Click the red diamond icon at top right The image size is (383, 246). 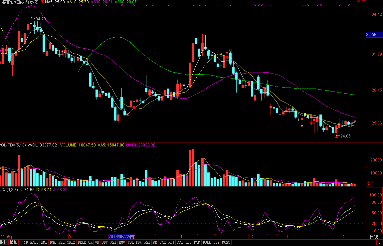[x=358, y=2]
